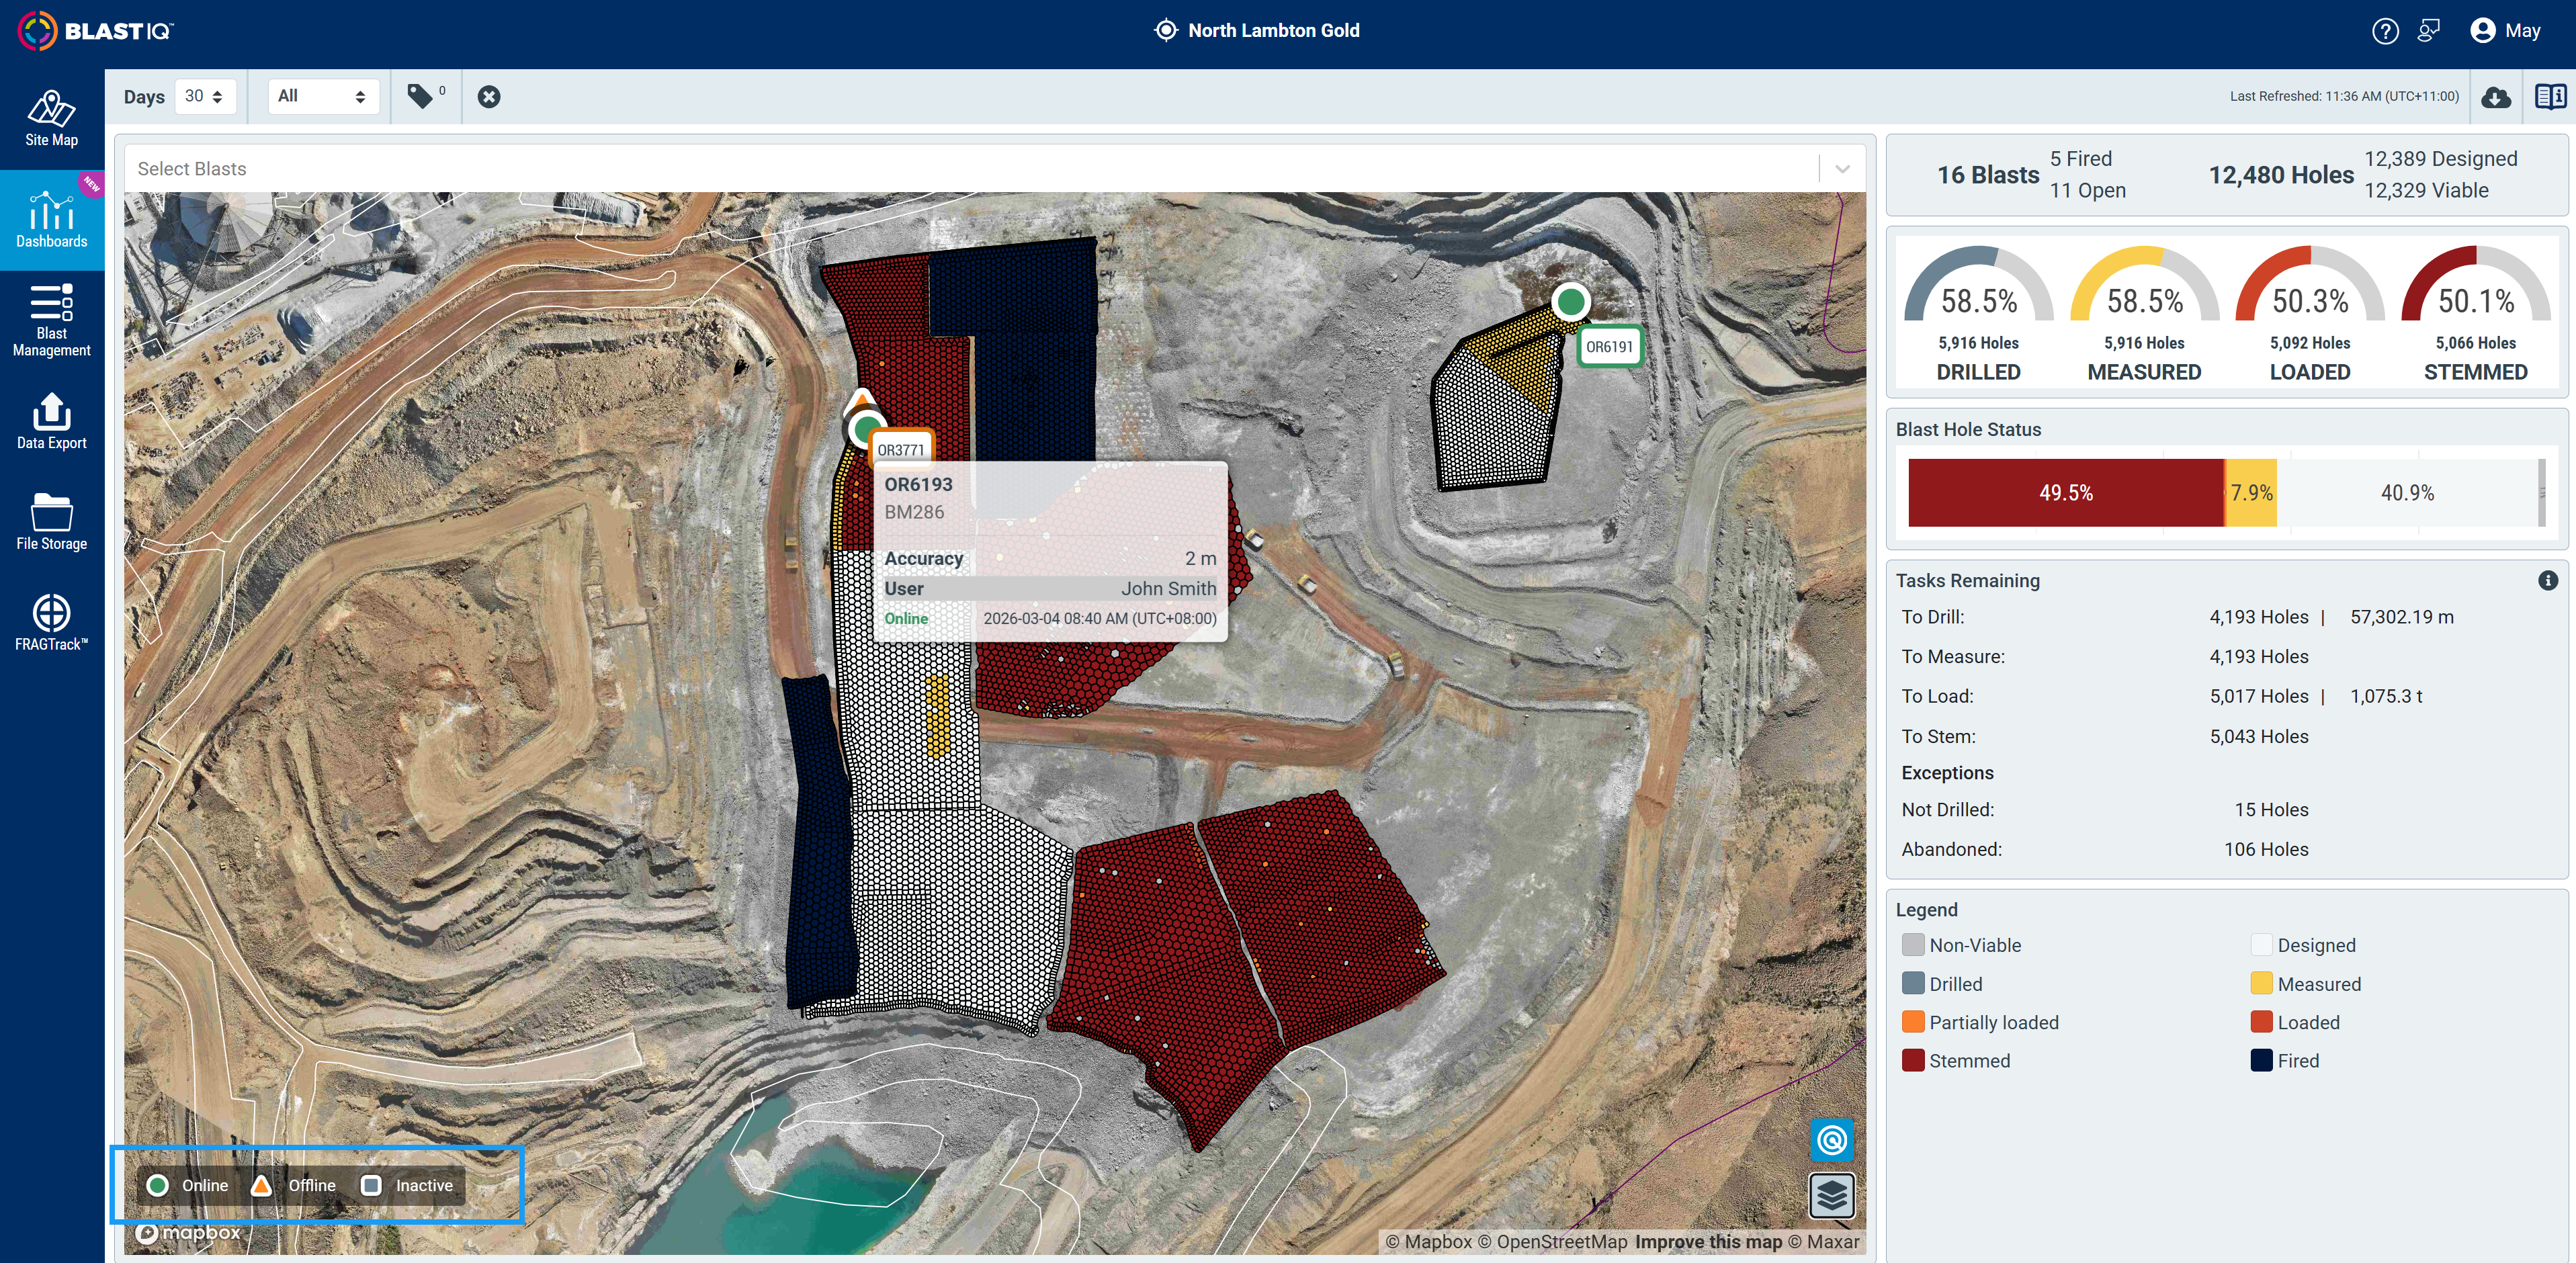Change the Days value dropdown

205,96
